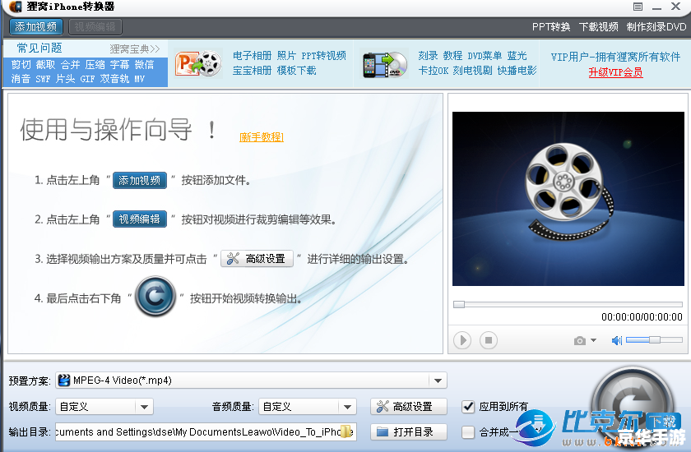The height and width of the screenshot is (452, 691).
Task: Open PPT转换 in the top menu
Action: click(551, 27)
